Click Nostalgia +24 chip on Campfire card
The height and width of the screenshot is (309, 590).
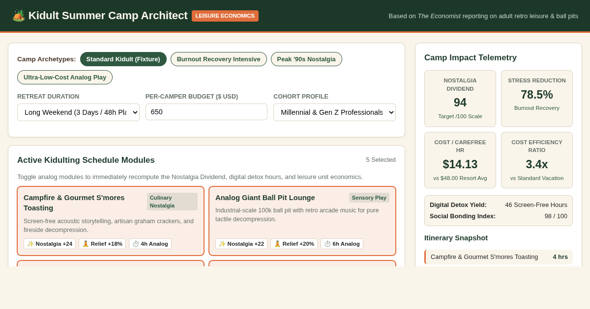[50, 244]
